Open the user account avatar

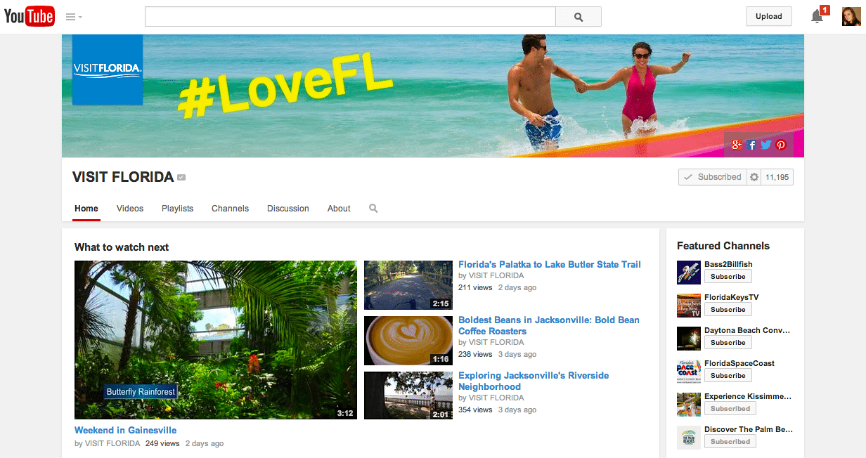tap(851, 16)
